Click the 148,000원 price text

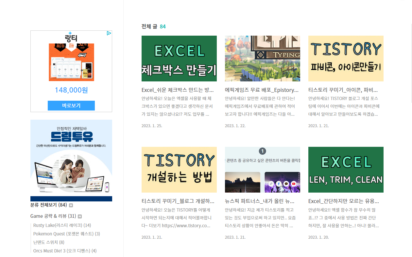point(71,90)
